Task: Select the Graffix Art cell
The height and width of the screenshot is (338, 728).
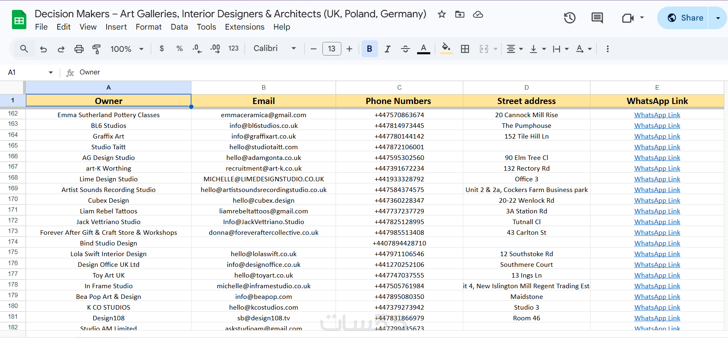Action: tap(109, 136)
